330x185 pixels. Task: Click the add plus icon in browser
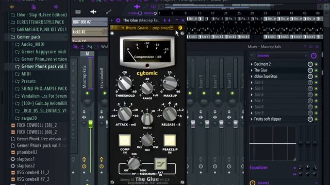click(12, 7)
